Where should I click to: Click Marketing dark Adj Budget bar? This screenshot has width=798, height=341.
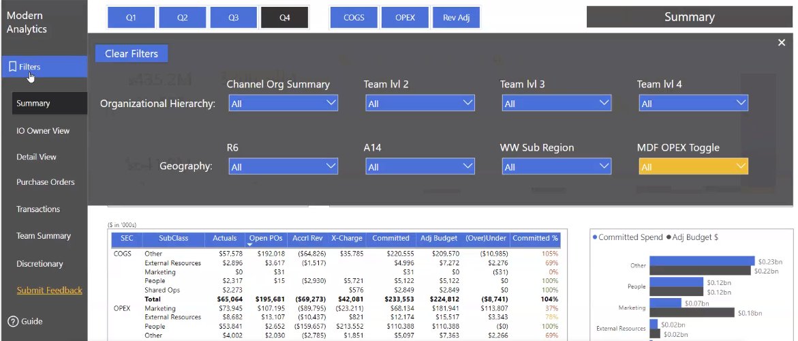click(x=692, y=312)
